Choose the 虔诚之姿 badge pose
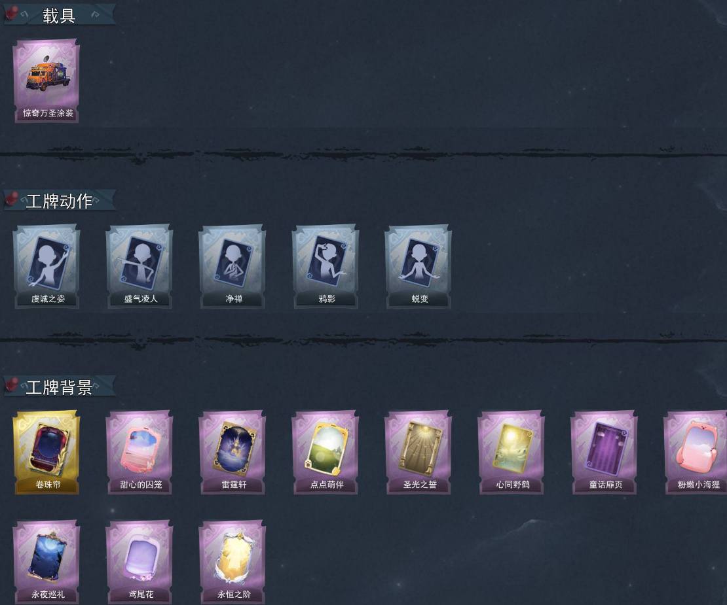The image size is (727, 605). tap(47, 267)
